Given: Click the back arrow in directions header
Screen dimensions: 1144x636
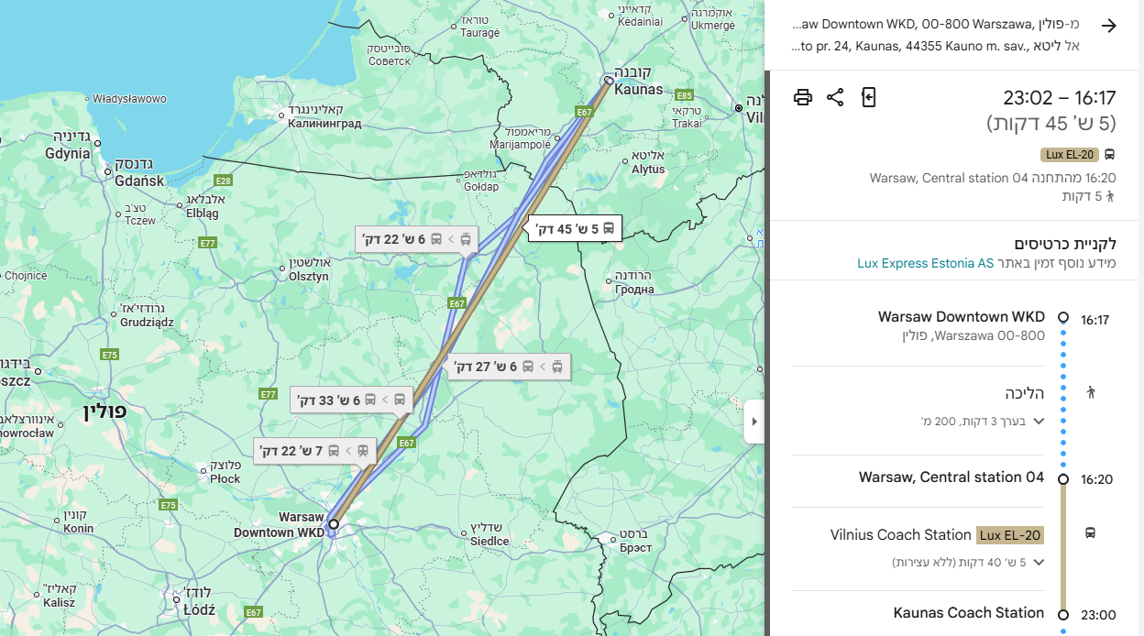Looking at the screenshot, I should (1108, 26).
